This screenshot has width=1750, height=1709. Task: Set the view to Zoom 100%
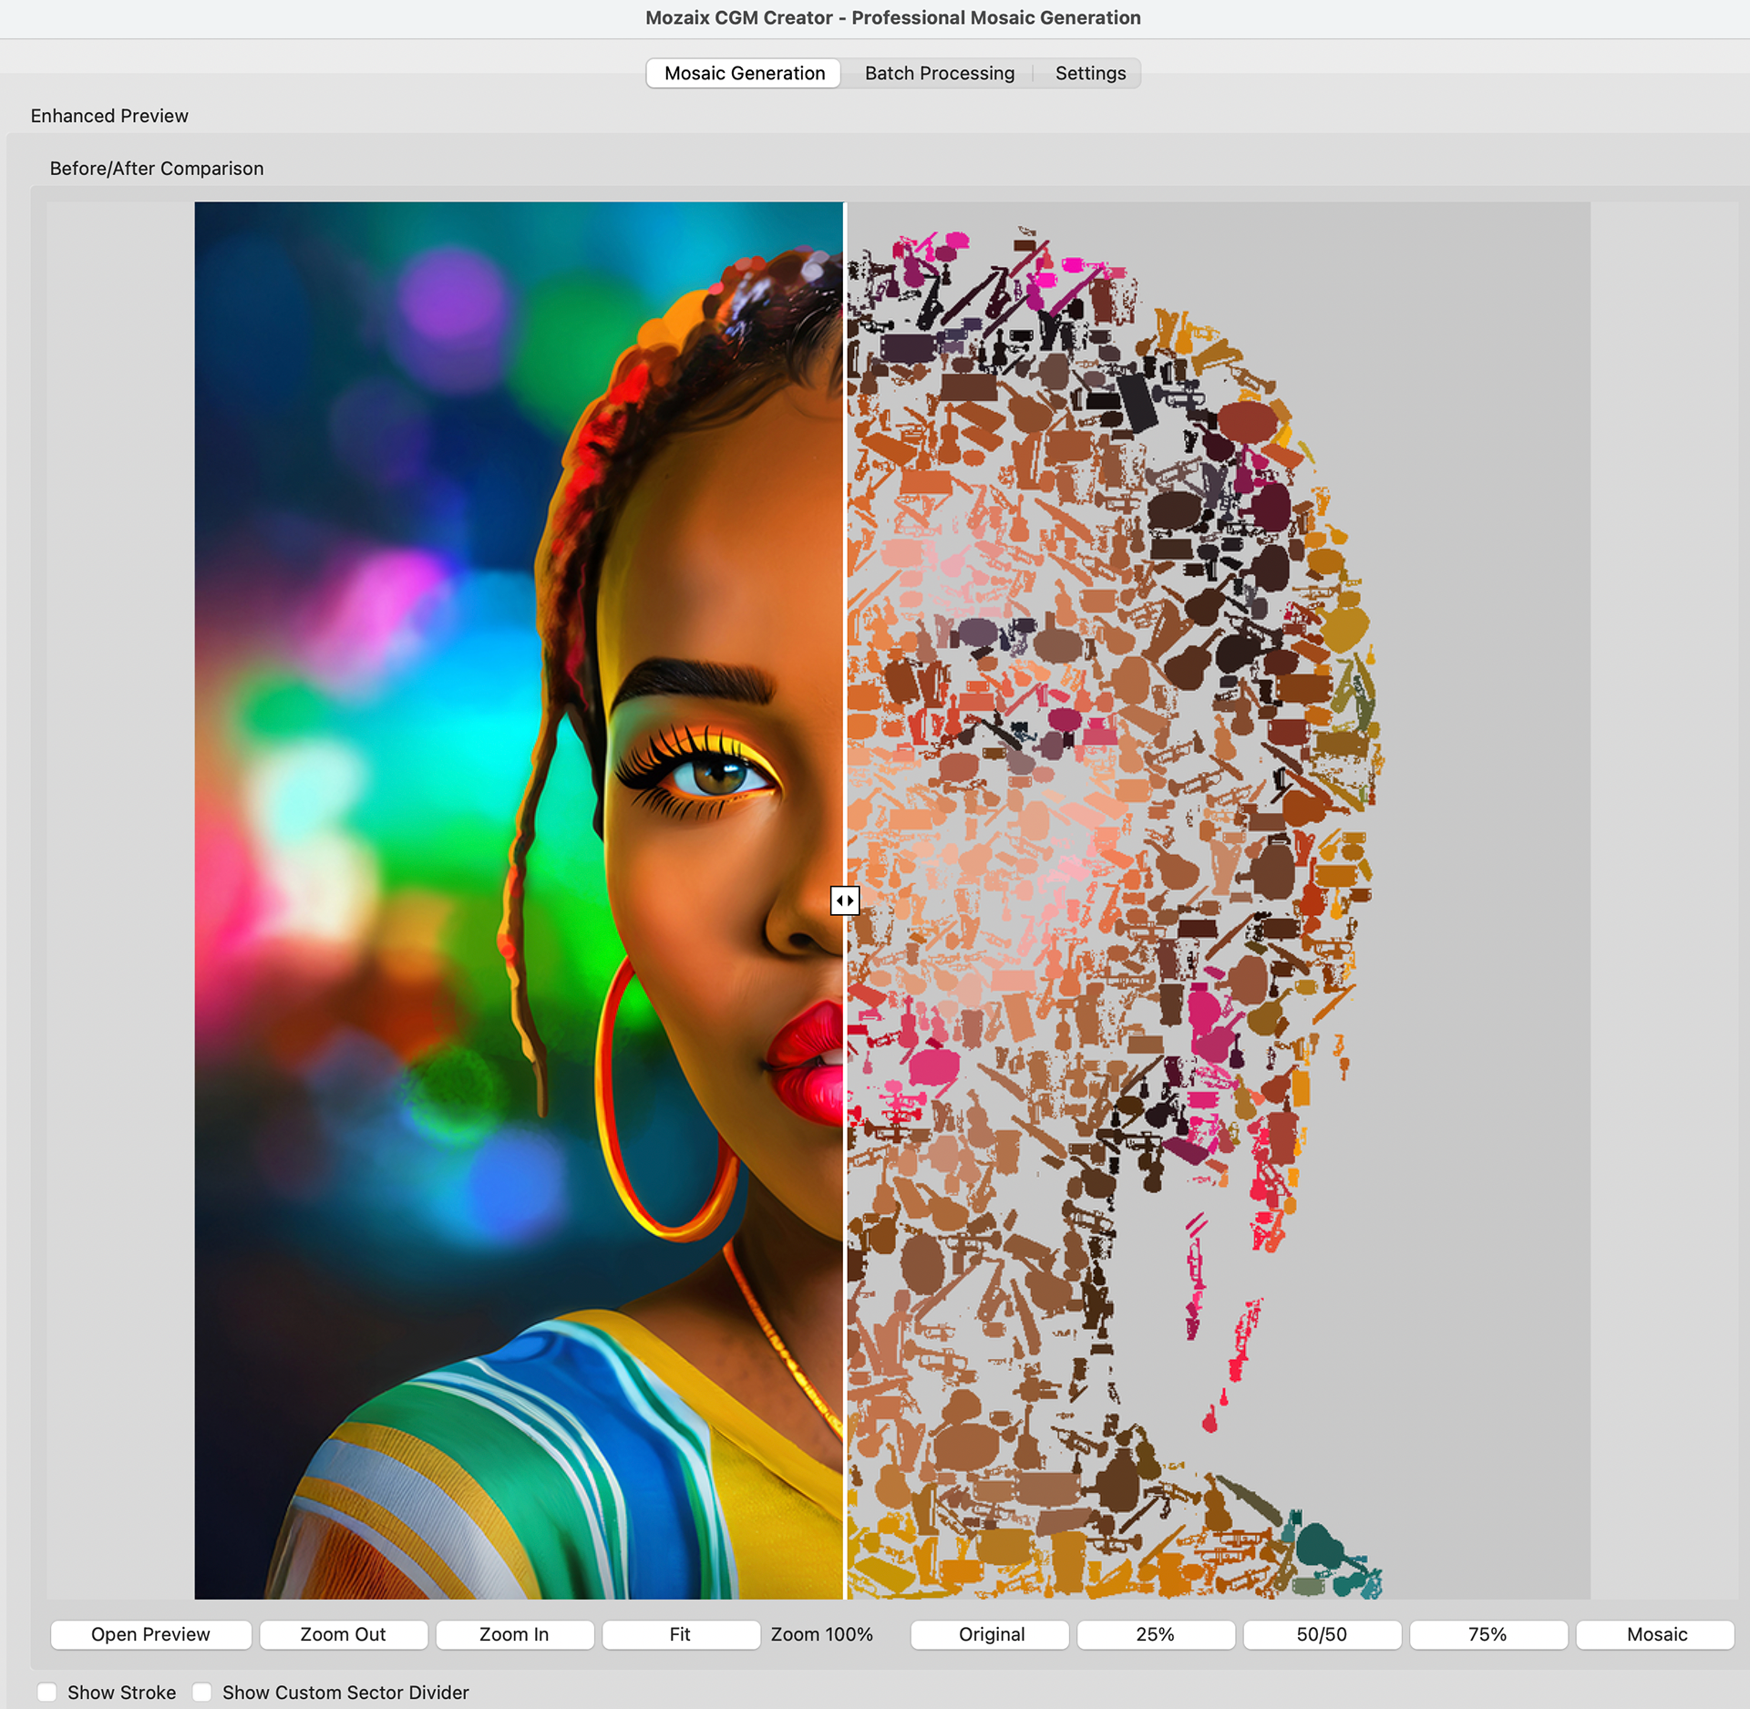821,1634
